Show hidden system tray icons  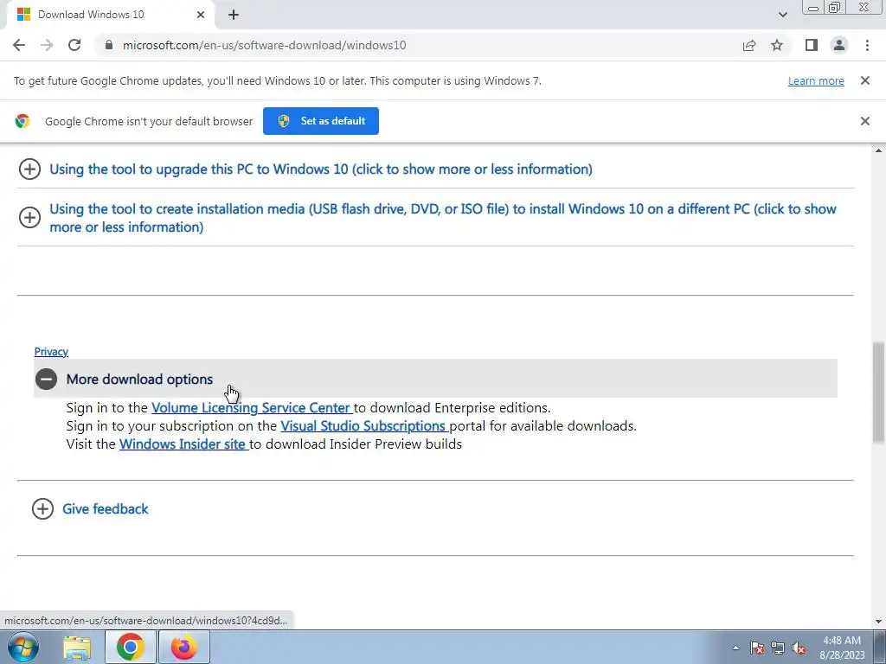pos(735,648)
